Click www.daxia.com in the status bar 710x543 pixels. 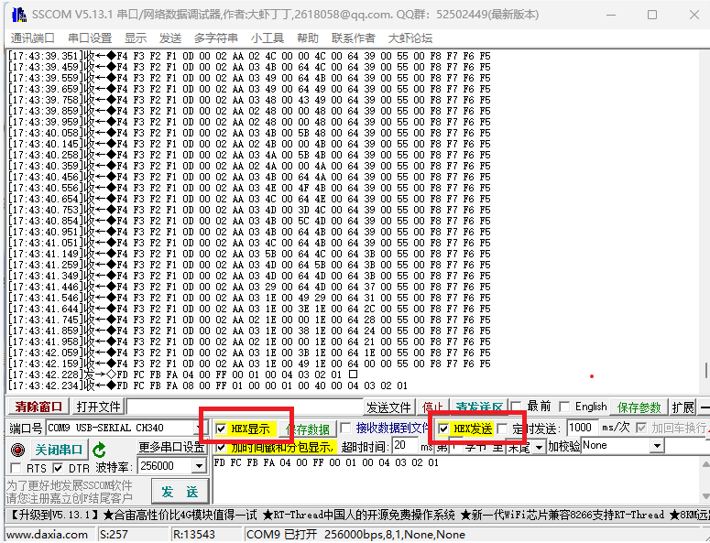[47, 535]
